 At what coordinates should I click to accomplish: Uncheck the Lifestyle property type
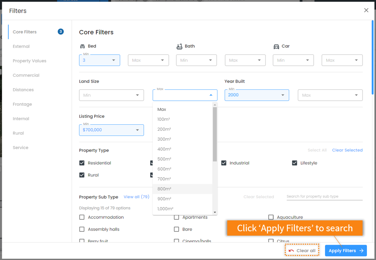(x=295, y=163)
